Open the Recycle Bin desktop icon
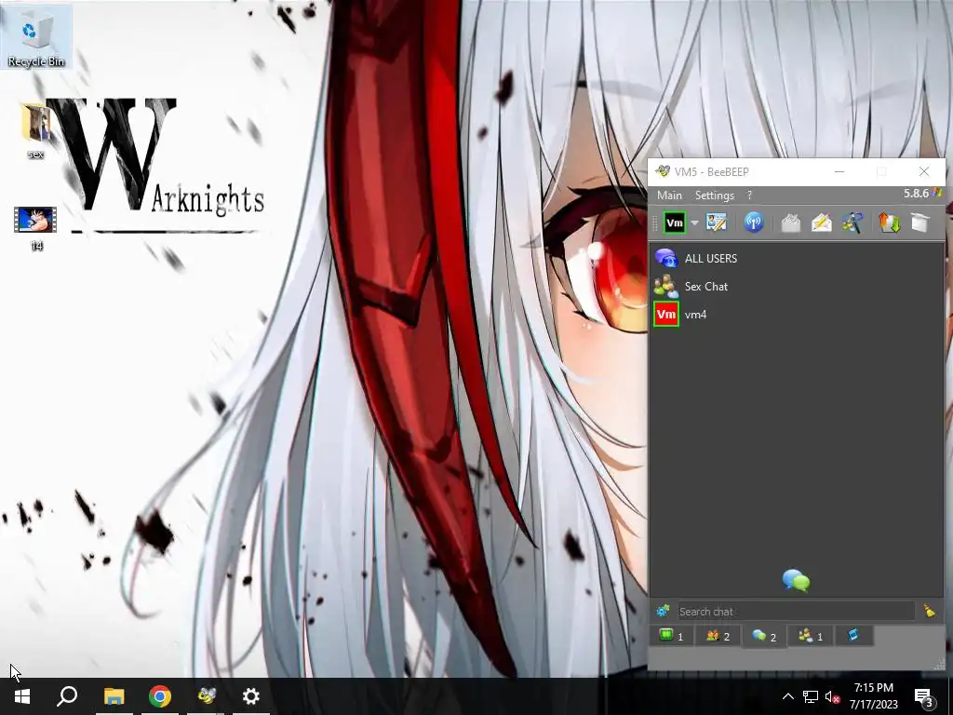This screenshot has height=715, width=953. click(36, 36)
